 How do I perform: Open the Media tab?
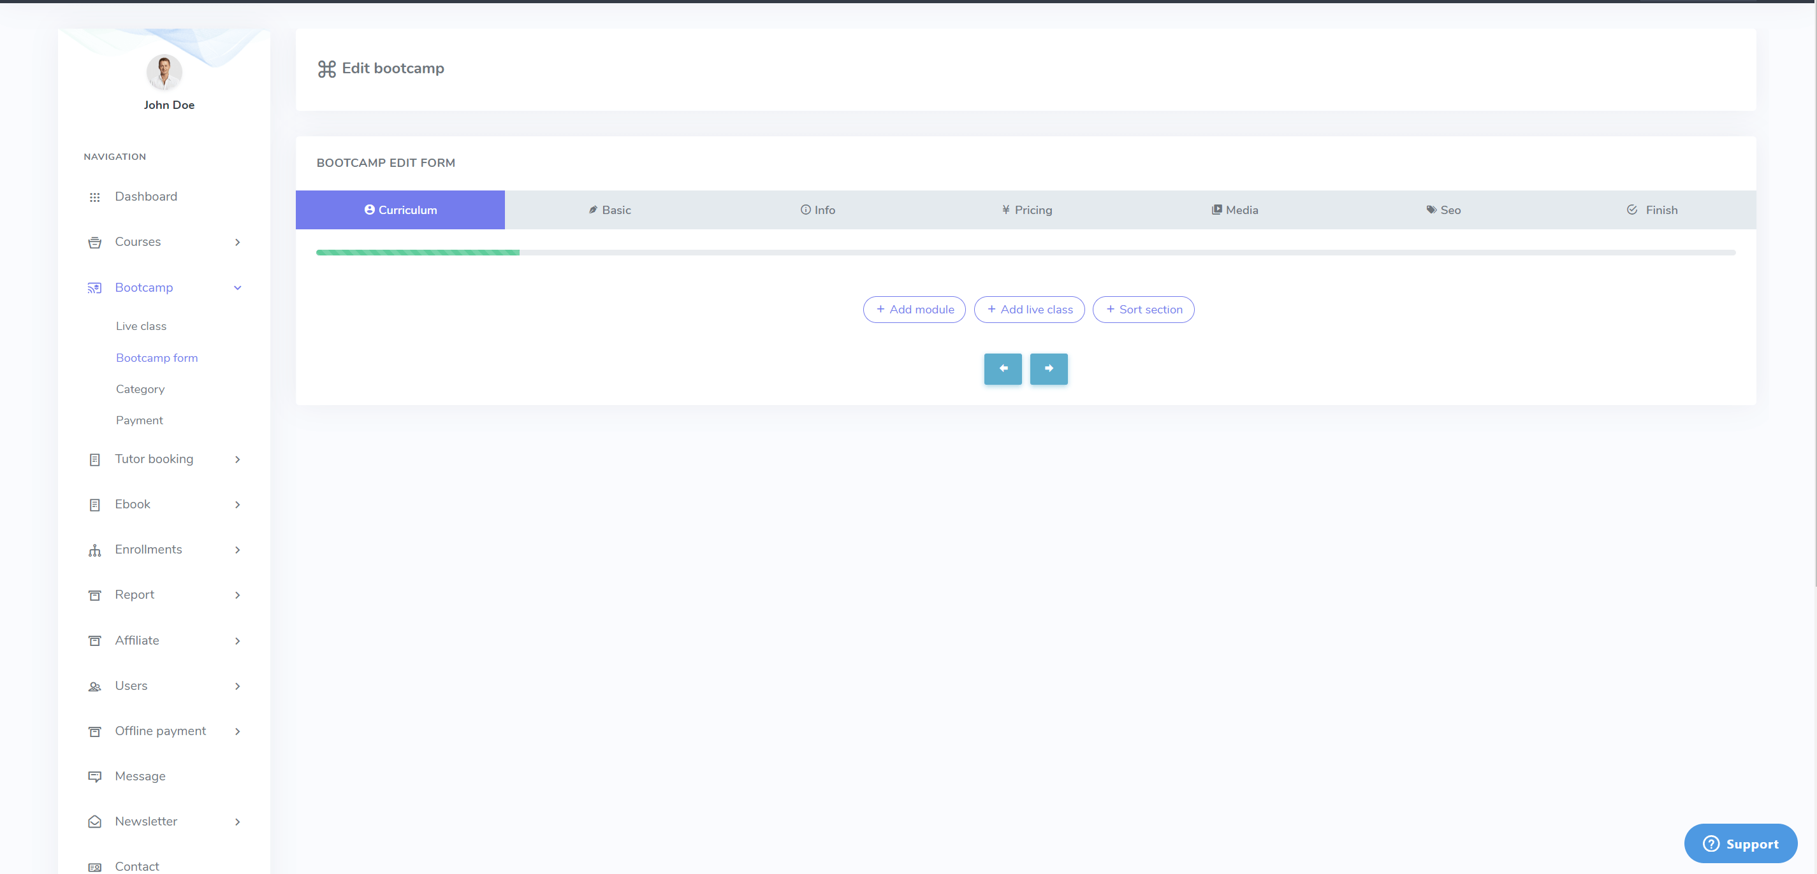[1234, 210]
